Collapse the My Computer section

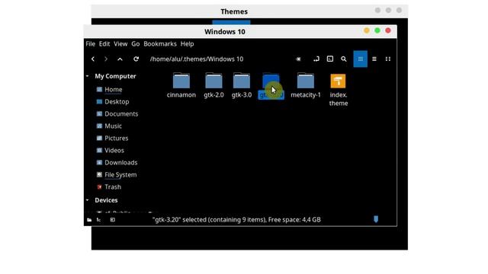pos(88,76)
